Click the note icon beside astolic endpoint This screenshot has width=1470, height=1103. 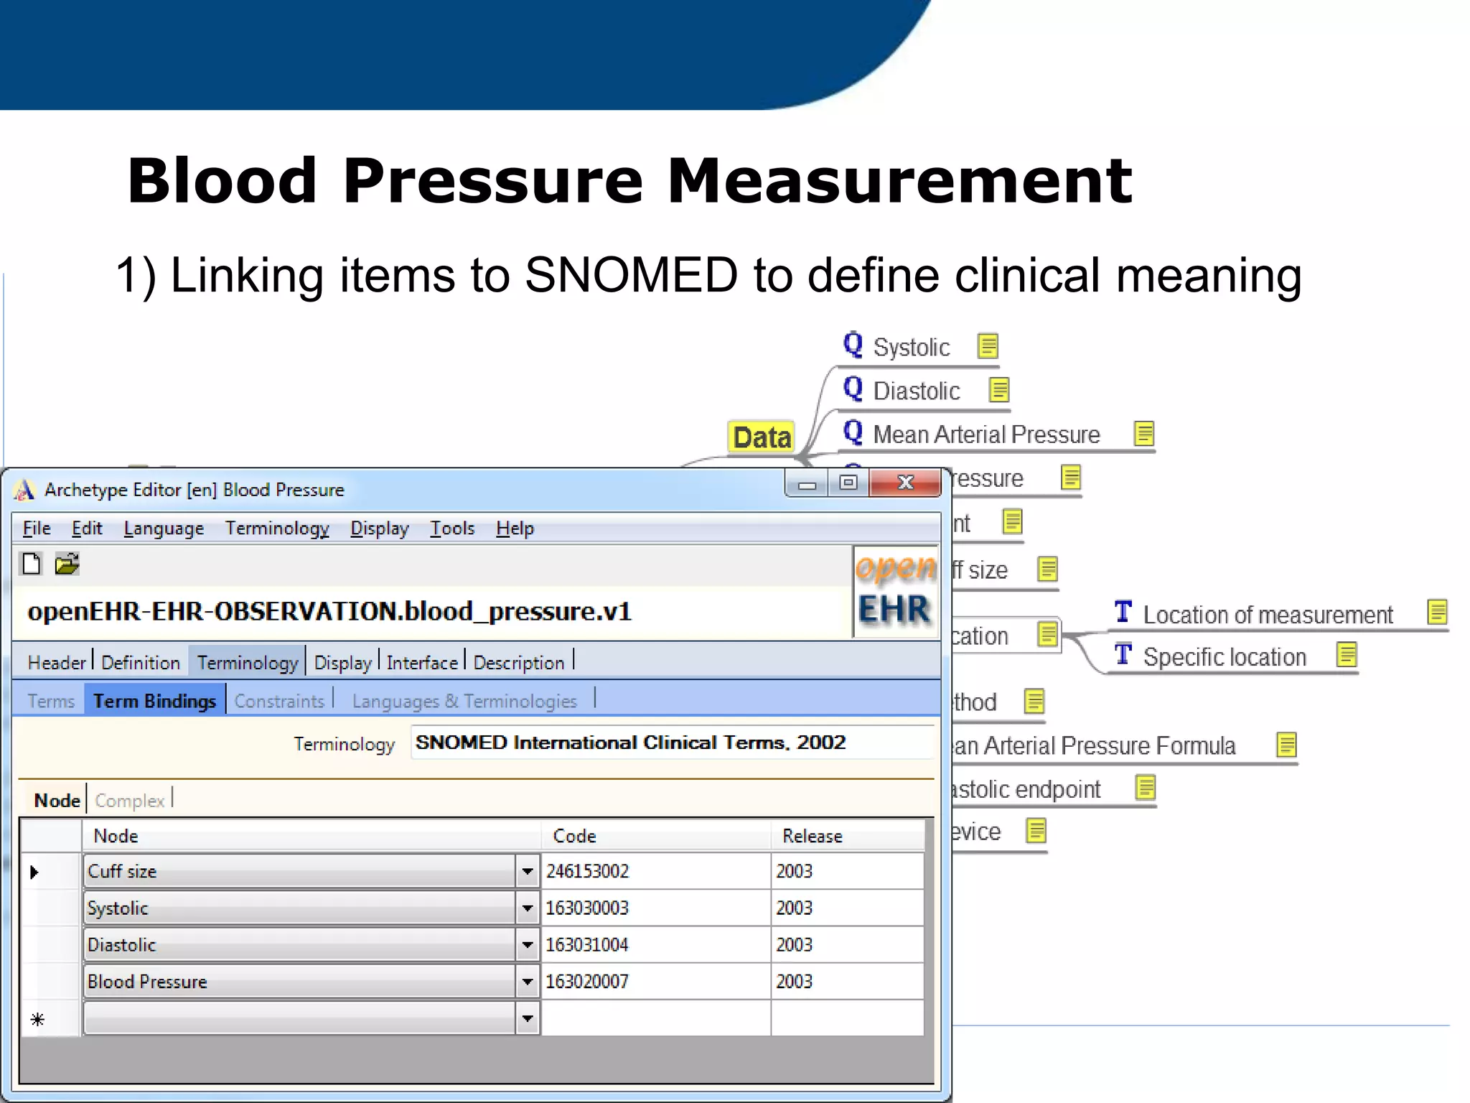(1146, 787)
